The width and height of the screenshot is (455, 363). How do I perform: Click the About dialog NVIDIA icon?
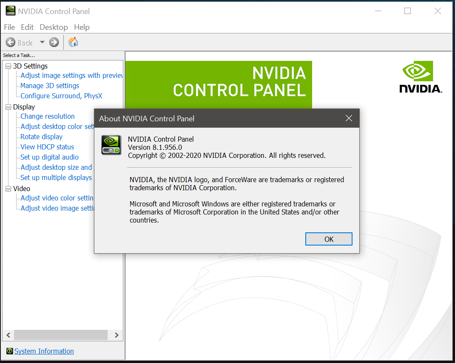pos(111,145)
